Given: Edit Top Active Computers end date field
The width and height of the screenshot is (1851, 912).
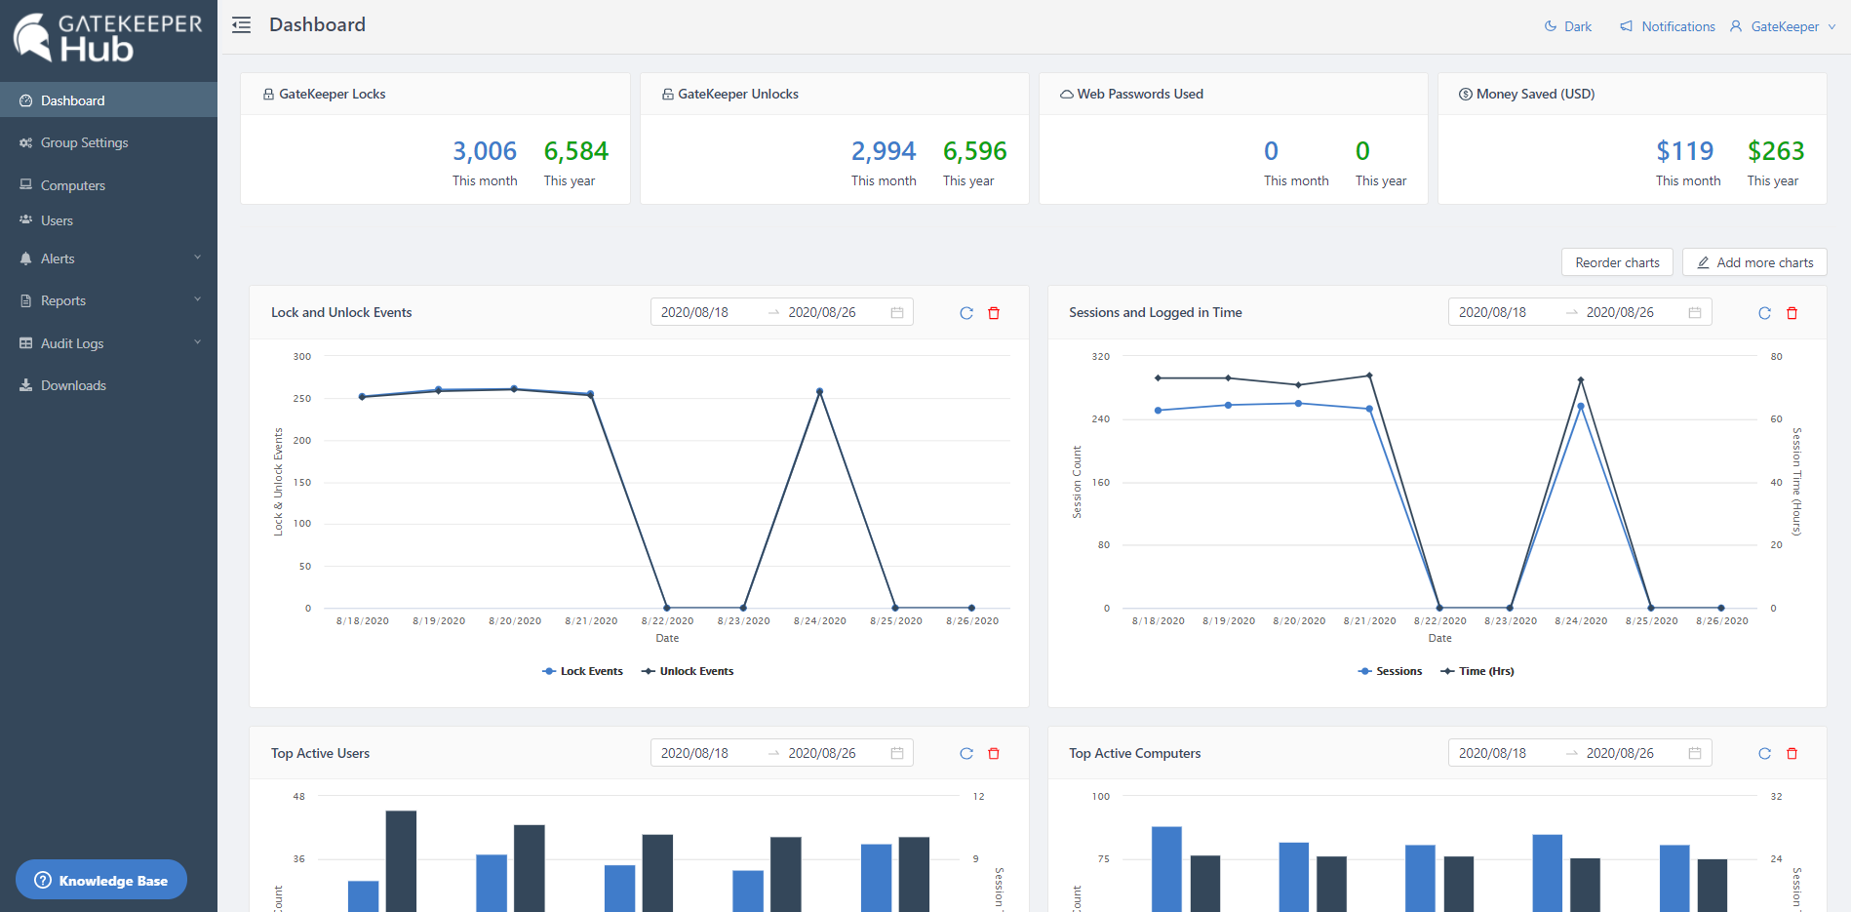Looking at the screenshot, I should click(x=1620, y=753).
